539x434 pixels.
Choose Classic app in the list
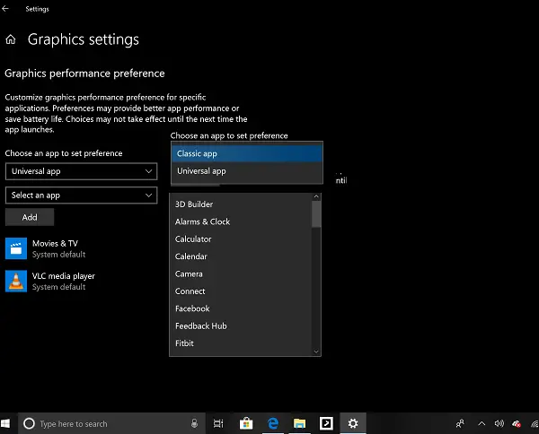click(247, 153)
